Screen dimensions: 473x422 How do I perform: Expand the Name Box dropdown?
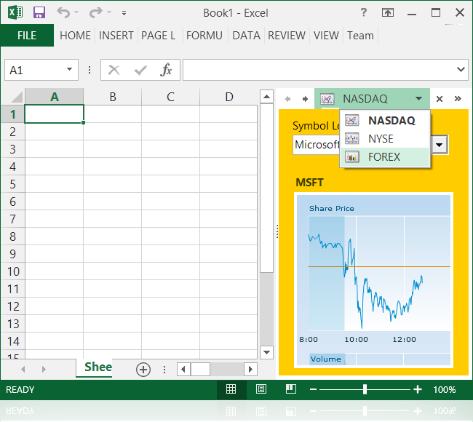tap(70, 69)
